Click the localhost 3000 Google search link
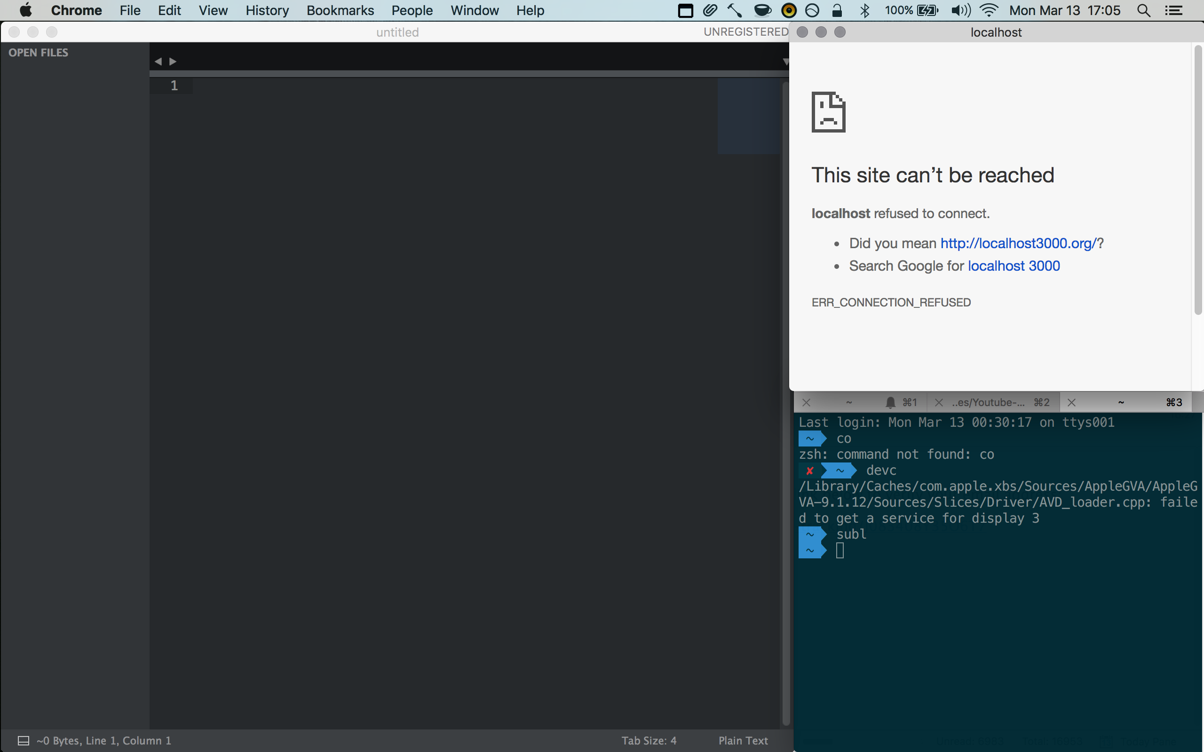This screenshot has width=1204, height=752. pos(1014,266)
